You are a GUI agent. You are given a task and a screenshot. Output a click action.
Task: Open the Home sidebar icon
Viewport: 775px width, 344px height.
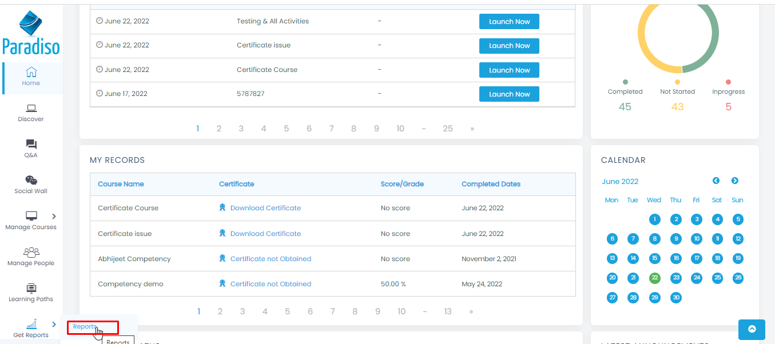31,72
